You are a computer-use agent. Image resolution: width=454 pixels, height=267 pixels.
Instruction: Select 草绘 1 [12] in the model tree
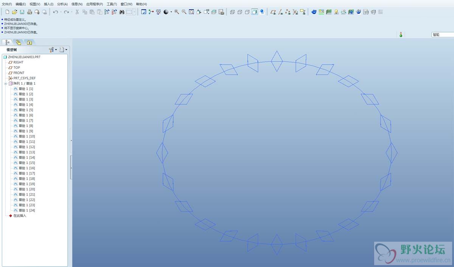(x=26, y=147)
